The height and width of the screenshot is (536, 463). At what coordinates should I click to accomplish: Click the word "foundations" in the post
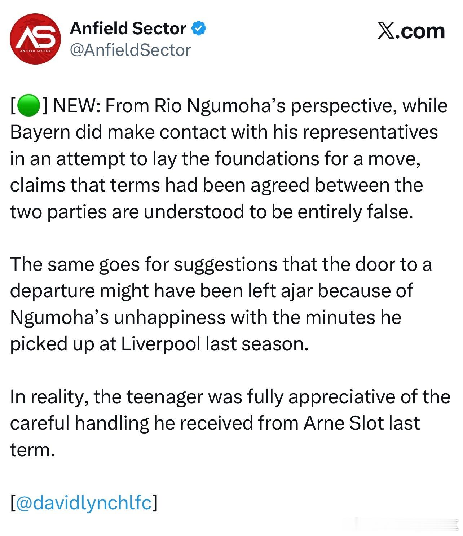267,159
